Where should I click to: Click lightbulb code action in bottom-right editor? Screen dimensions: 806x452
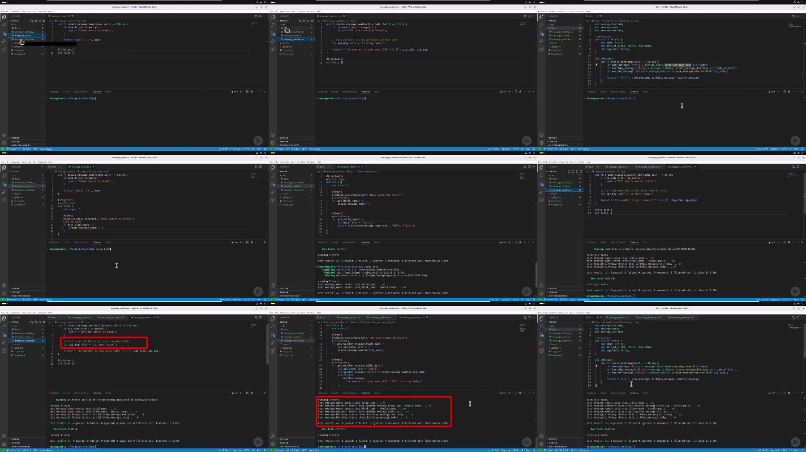(x=596, y=366)
